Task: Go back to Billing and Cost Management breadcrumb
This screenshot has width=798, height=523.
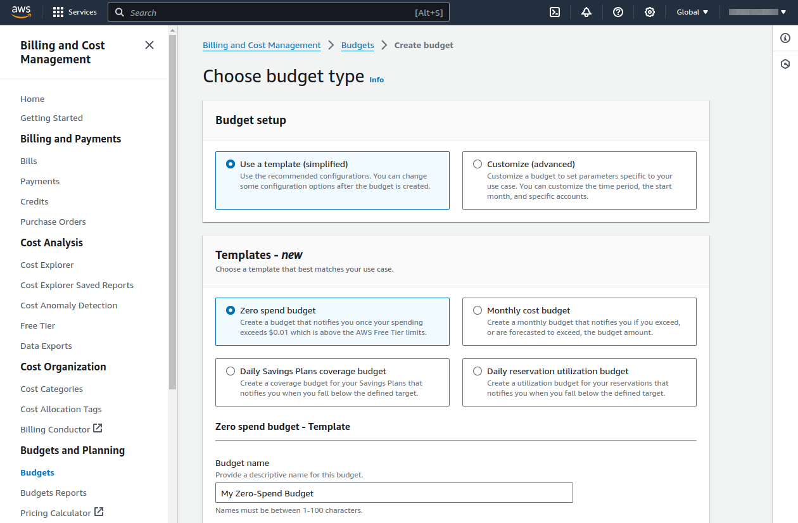Action: pos(262,45)
